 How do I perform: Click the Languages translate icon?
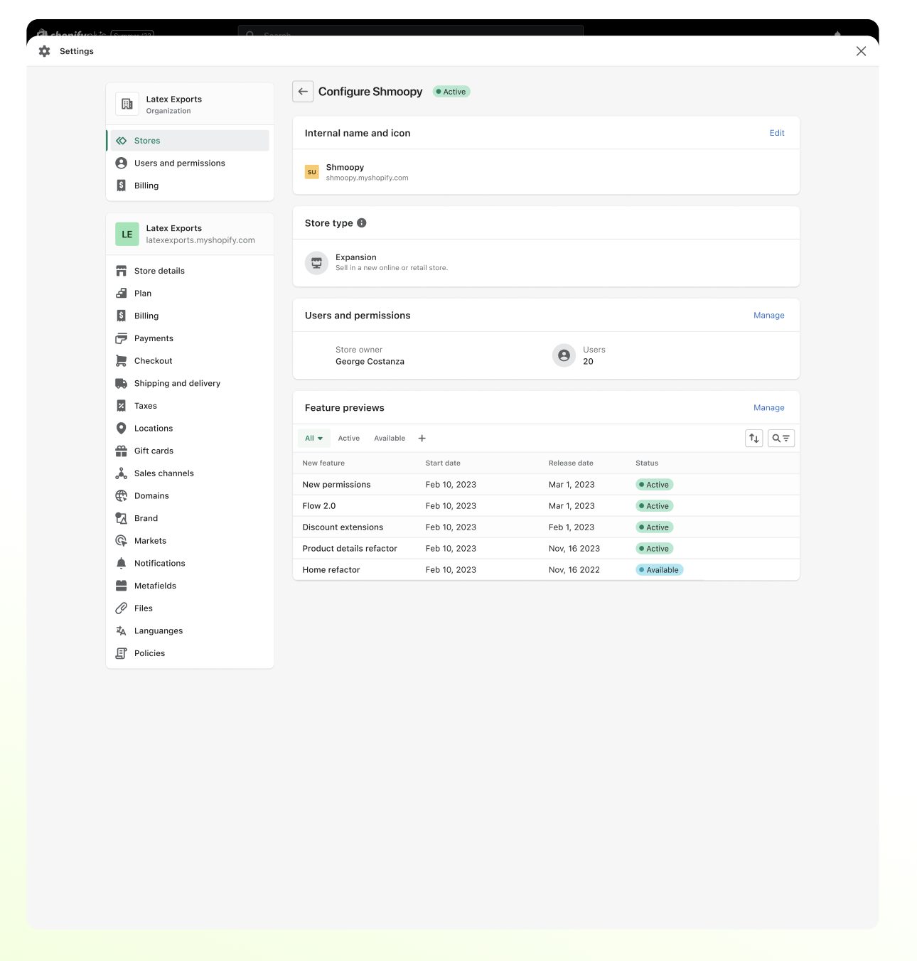point(122,631)
